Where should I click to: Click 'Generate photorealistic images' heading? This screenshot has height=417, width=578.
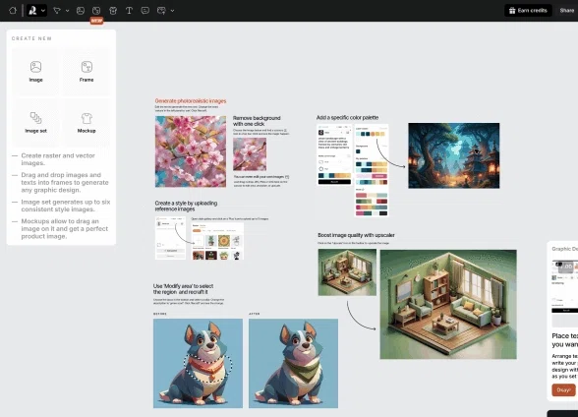pos(191,101)
